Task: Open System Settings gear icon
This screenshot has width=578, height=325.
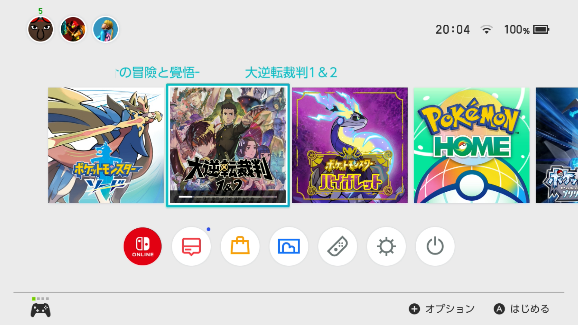Action: tap(386, 246)
